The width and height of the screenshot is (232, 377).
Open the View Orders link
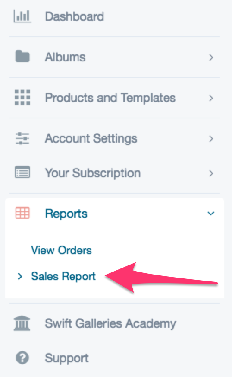pyautogui.click(x=61, y=250)
